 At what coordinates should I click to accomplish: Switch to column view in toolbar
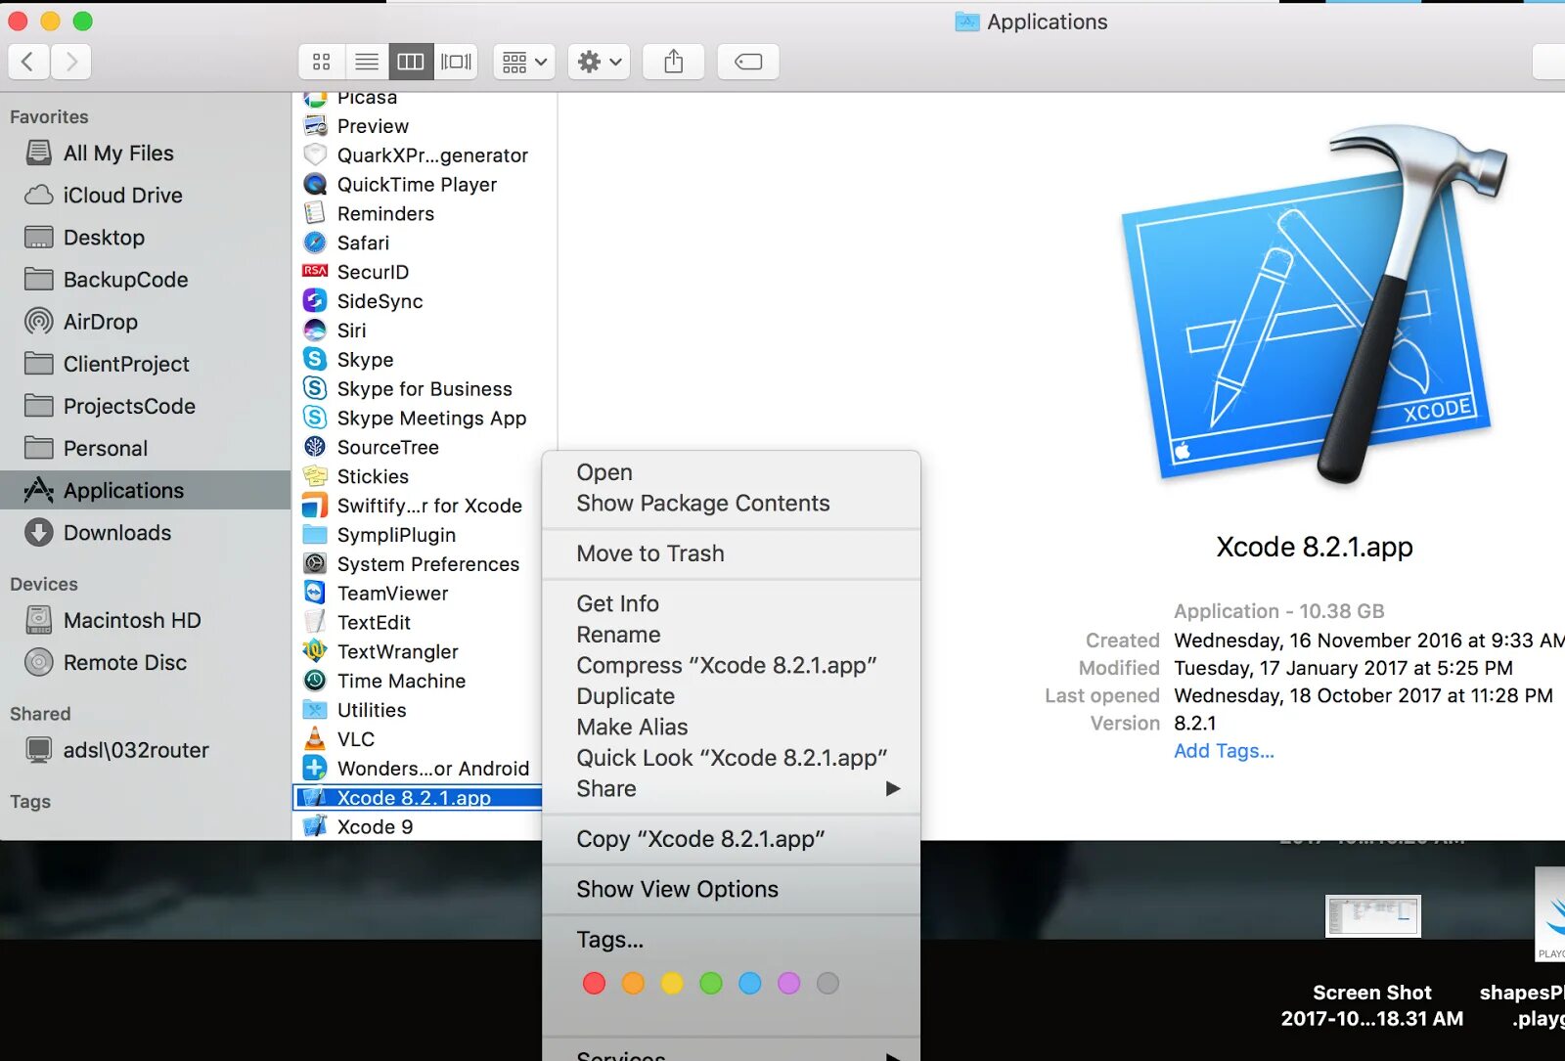tap(411, 62)
